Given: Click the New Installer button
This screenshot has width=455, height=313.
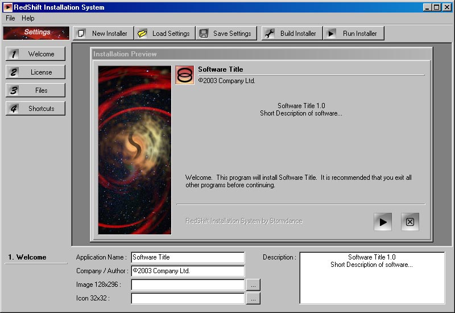Looking at the screenshot, I should pos(104,34).
